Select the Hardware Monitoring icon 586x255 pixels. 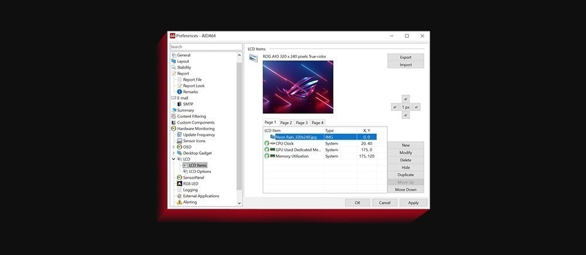point(173,128)
